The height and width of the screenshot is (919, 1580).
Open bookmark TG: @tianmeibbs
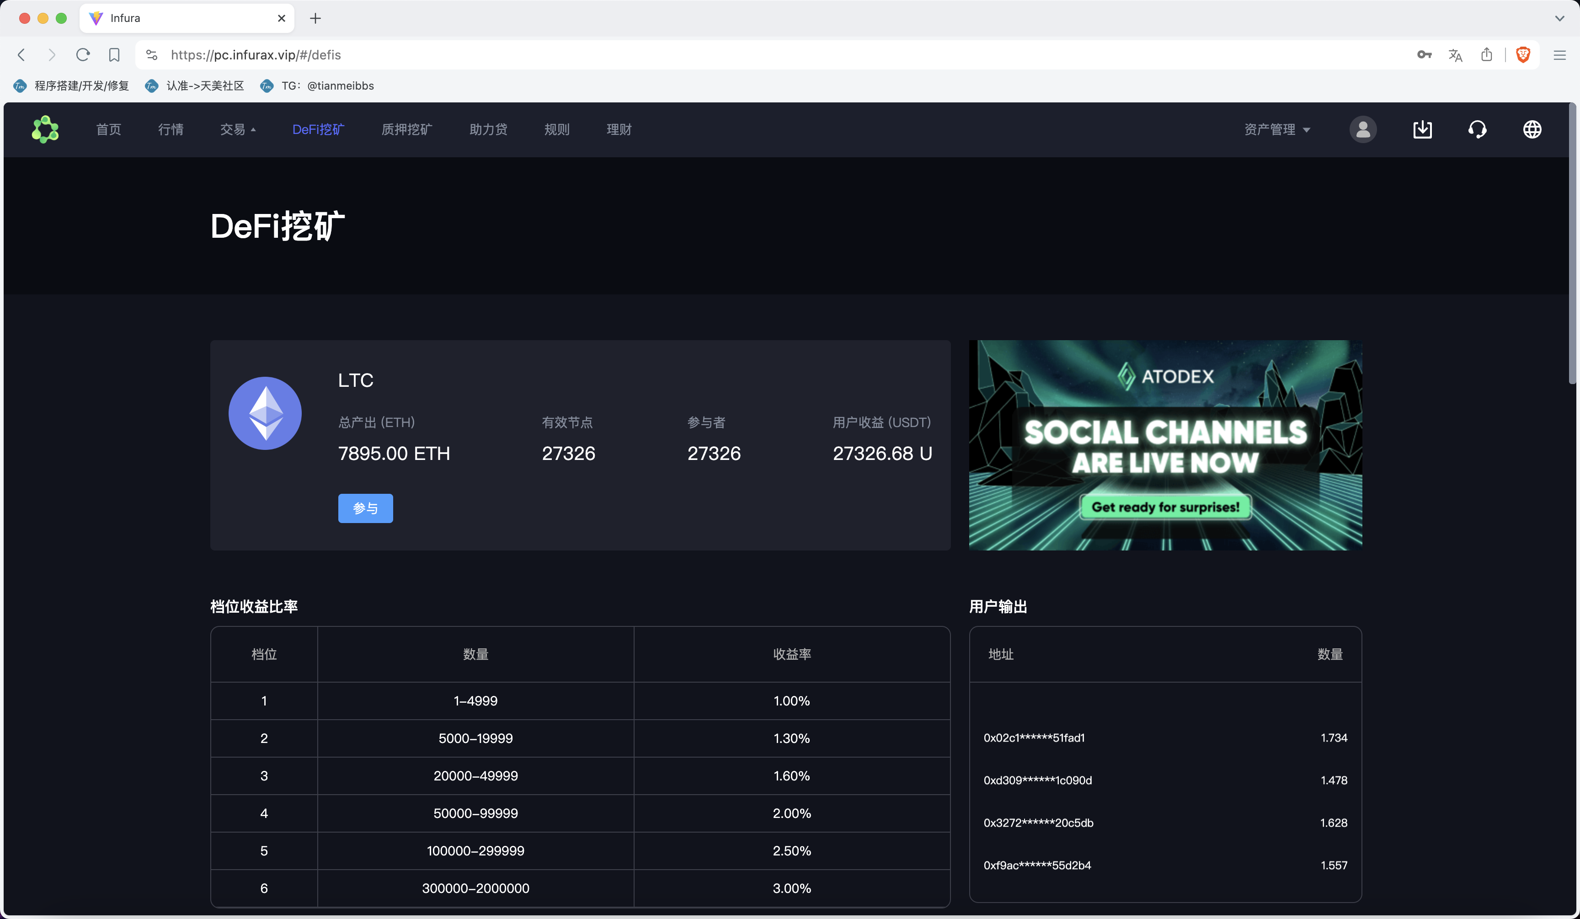tap(317, 86)
